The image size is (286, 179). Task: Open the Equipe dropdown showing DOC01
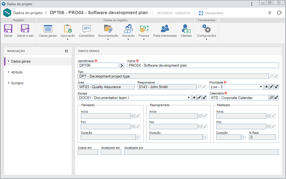[135, 98]
